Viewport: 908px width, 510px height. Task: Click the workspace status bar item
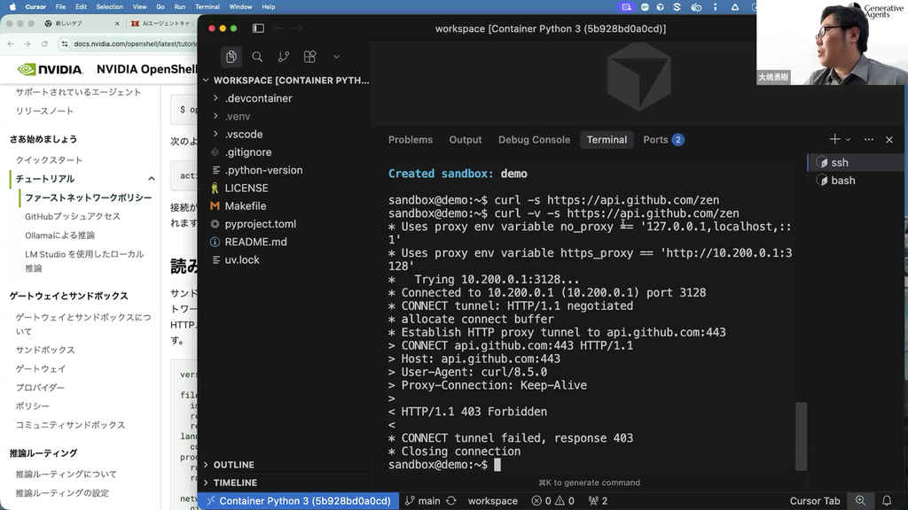[493, 501]
